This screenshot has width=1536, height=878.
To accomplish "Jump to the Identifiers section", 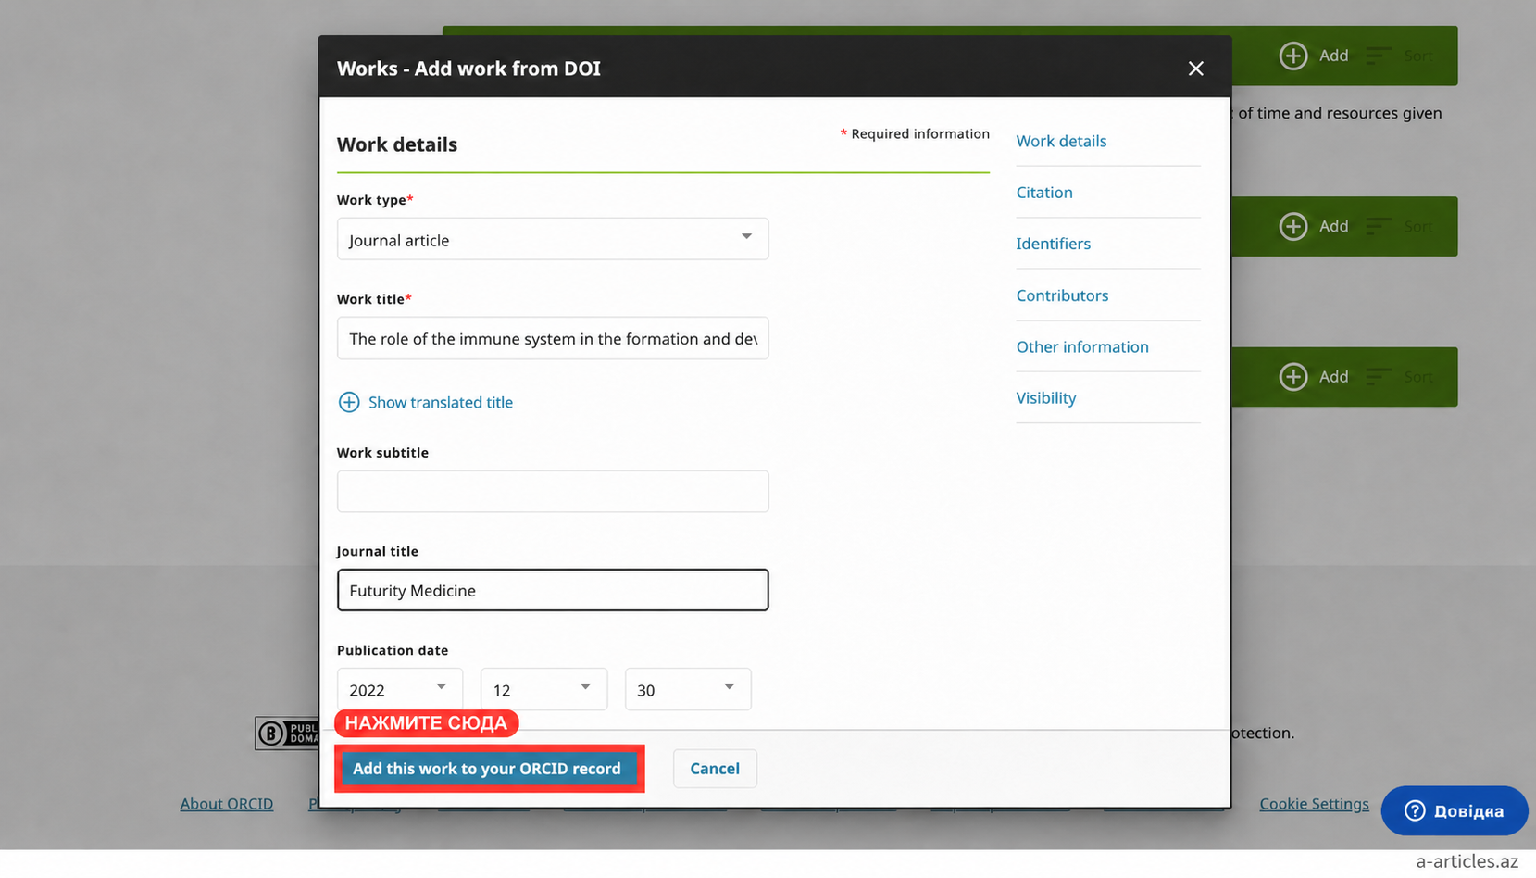I will (x=1053, y=244).
